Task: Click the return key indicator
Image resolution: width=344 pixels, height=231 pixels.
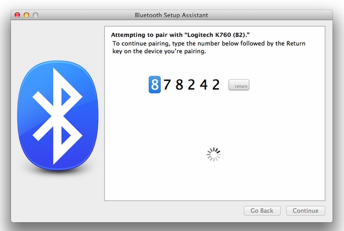Action: (x=239, y=85)
